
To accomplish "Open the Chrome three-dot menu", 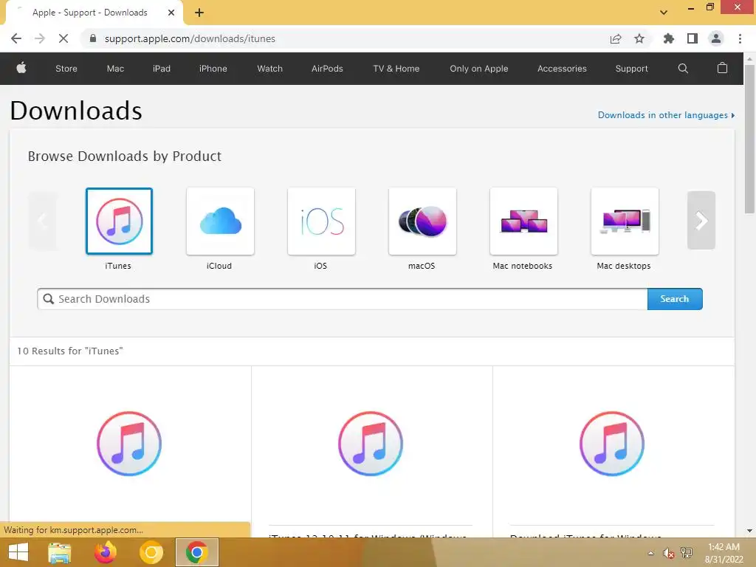I will click(740, 38).
